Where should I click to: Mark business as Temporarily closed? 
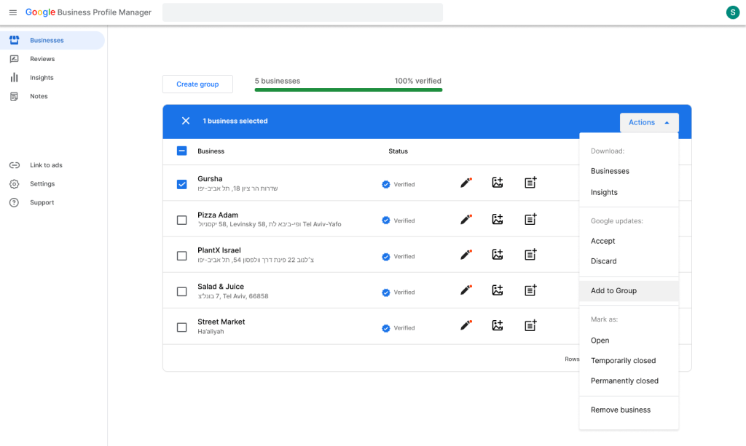(623, 361)
